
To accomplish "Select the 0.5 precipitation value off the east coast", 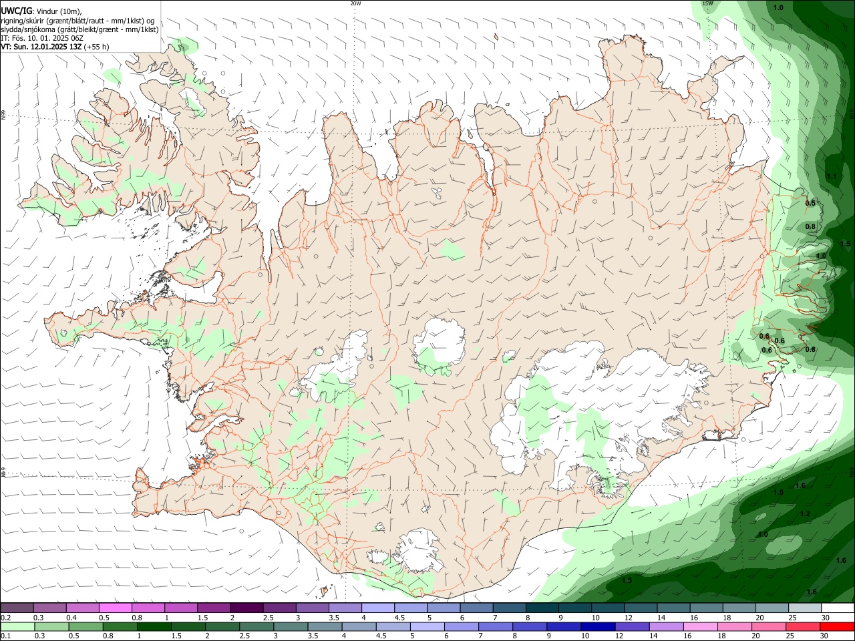I will tap(810, 203).
